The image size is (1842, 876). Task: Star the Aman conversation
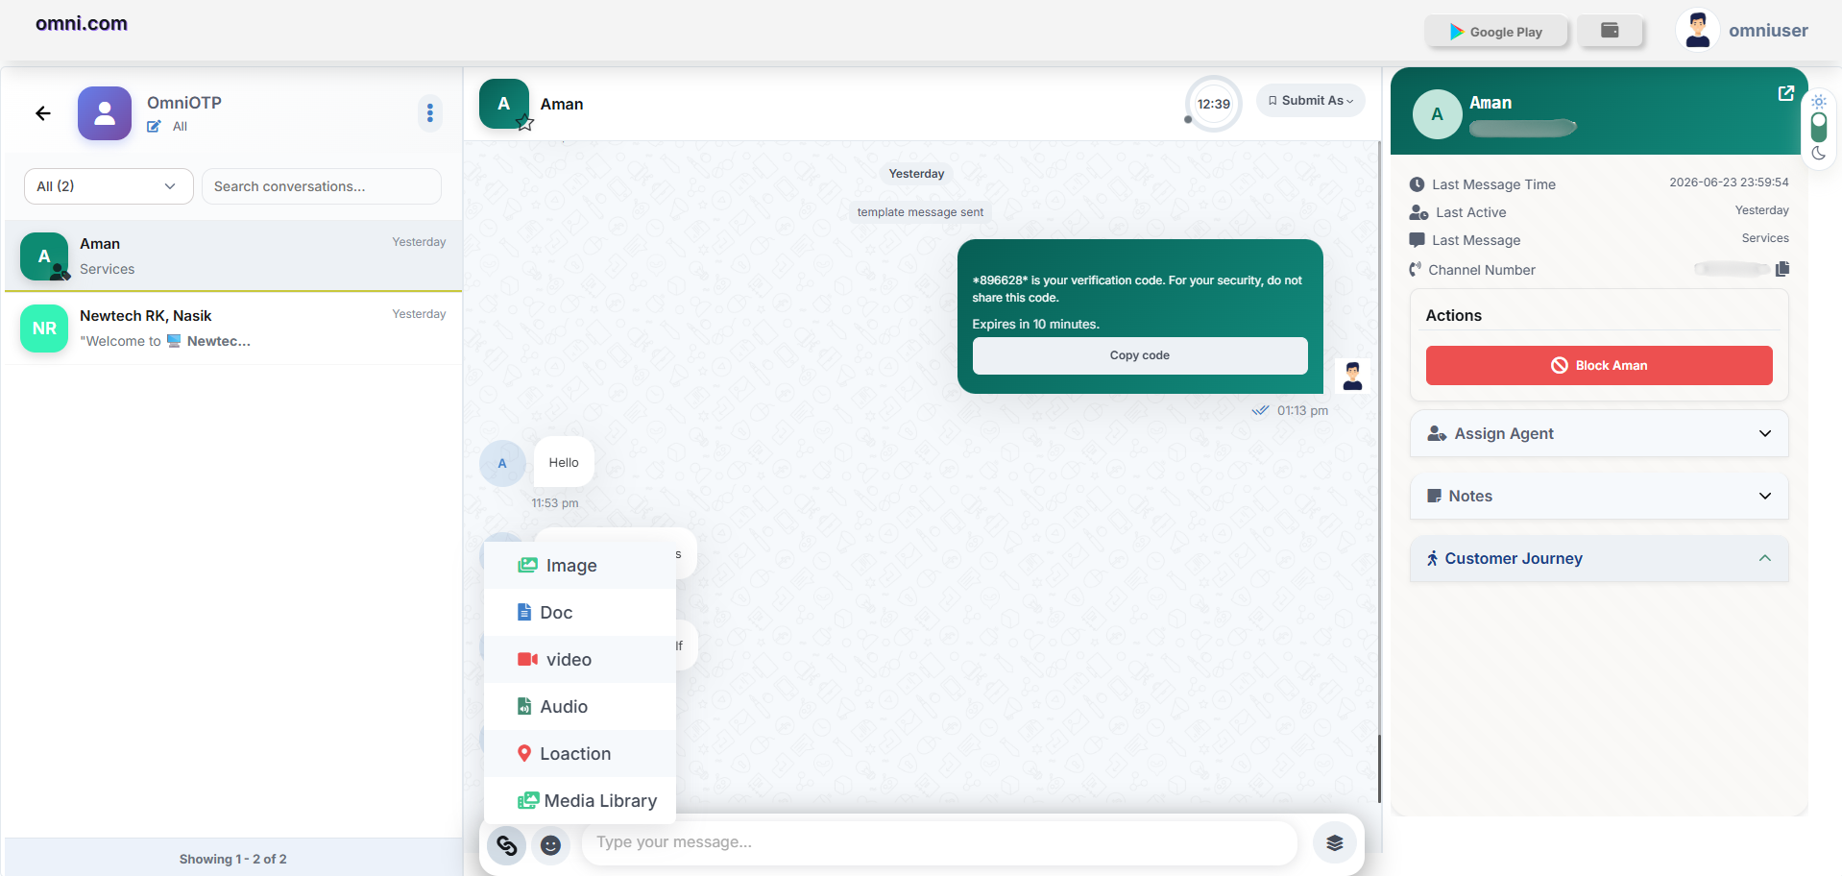coord(525,123)
